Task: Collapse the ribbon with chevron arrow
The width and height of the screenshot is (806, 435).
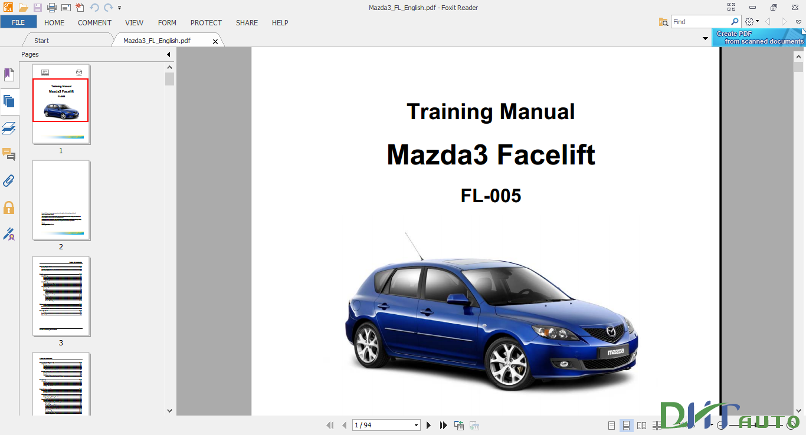Action: coord(798,22)
